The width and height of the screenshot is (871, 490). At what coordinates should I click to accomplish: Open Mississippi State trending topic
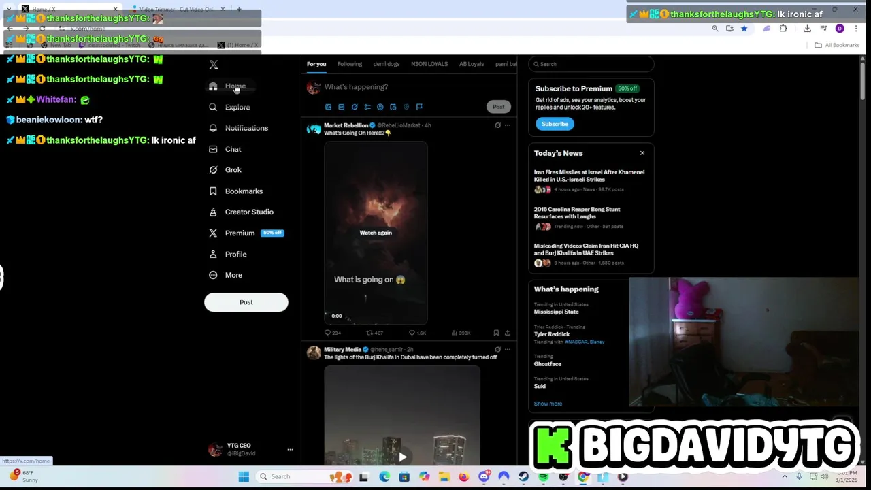click(557, 312)
